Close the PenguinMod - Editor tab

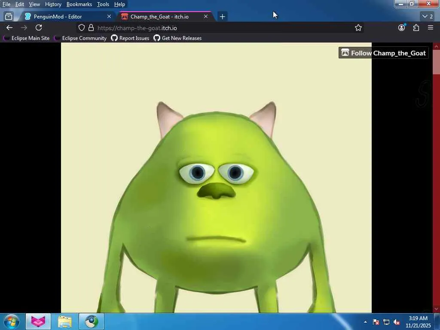tap(109, 17)
